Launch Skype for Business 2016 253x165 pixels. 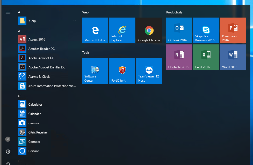[206, 30]
